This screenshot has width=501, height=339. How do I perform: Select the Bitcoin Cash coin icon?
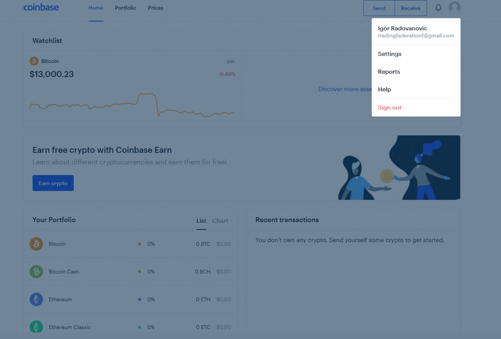point(36,272)
